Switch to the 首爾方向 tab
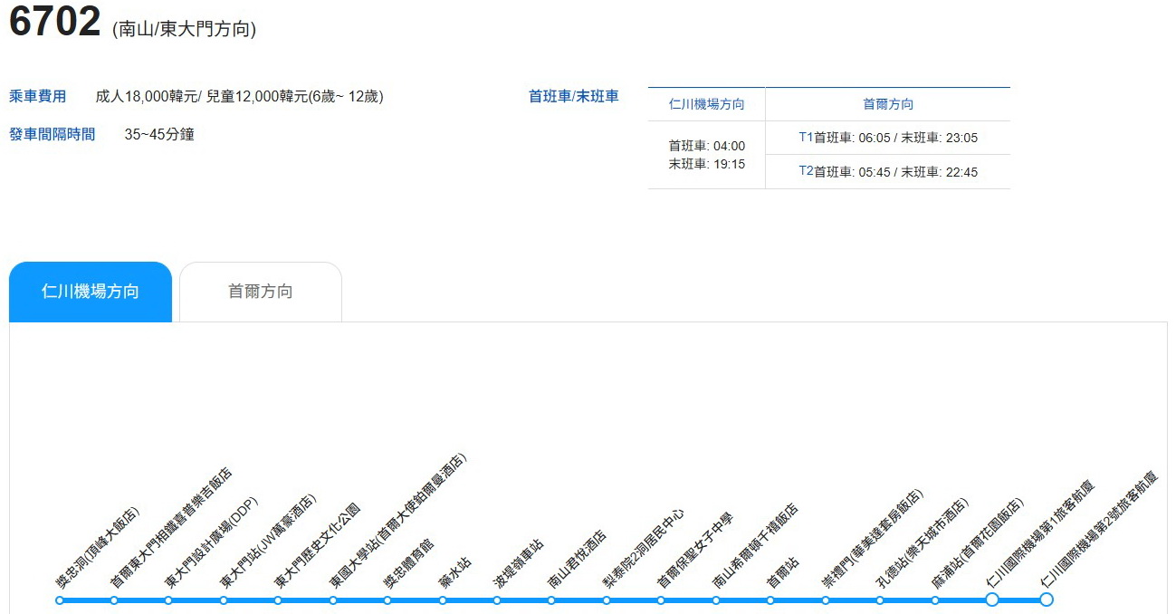 point(261,291)
